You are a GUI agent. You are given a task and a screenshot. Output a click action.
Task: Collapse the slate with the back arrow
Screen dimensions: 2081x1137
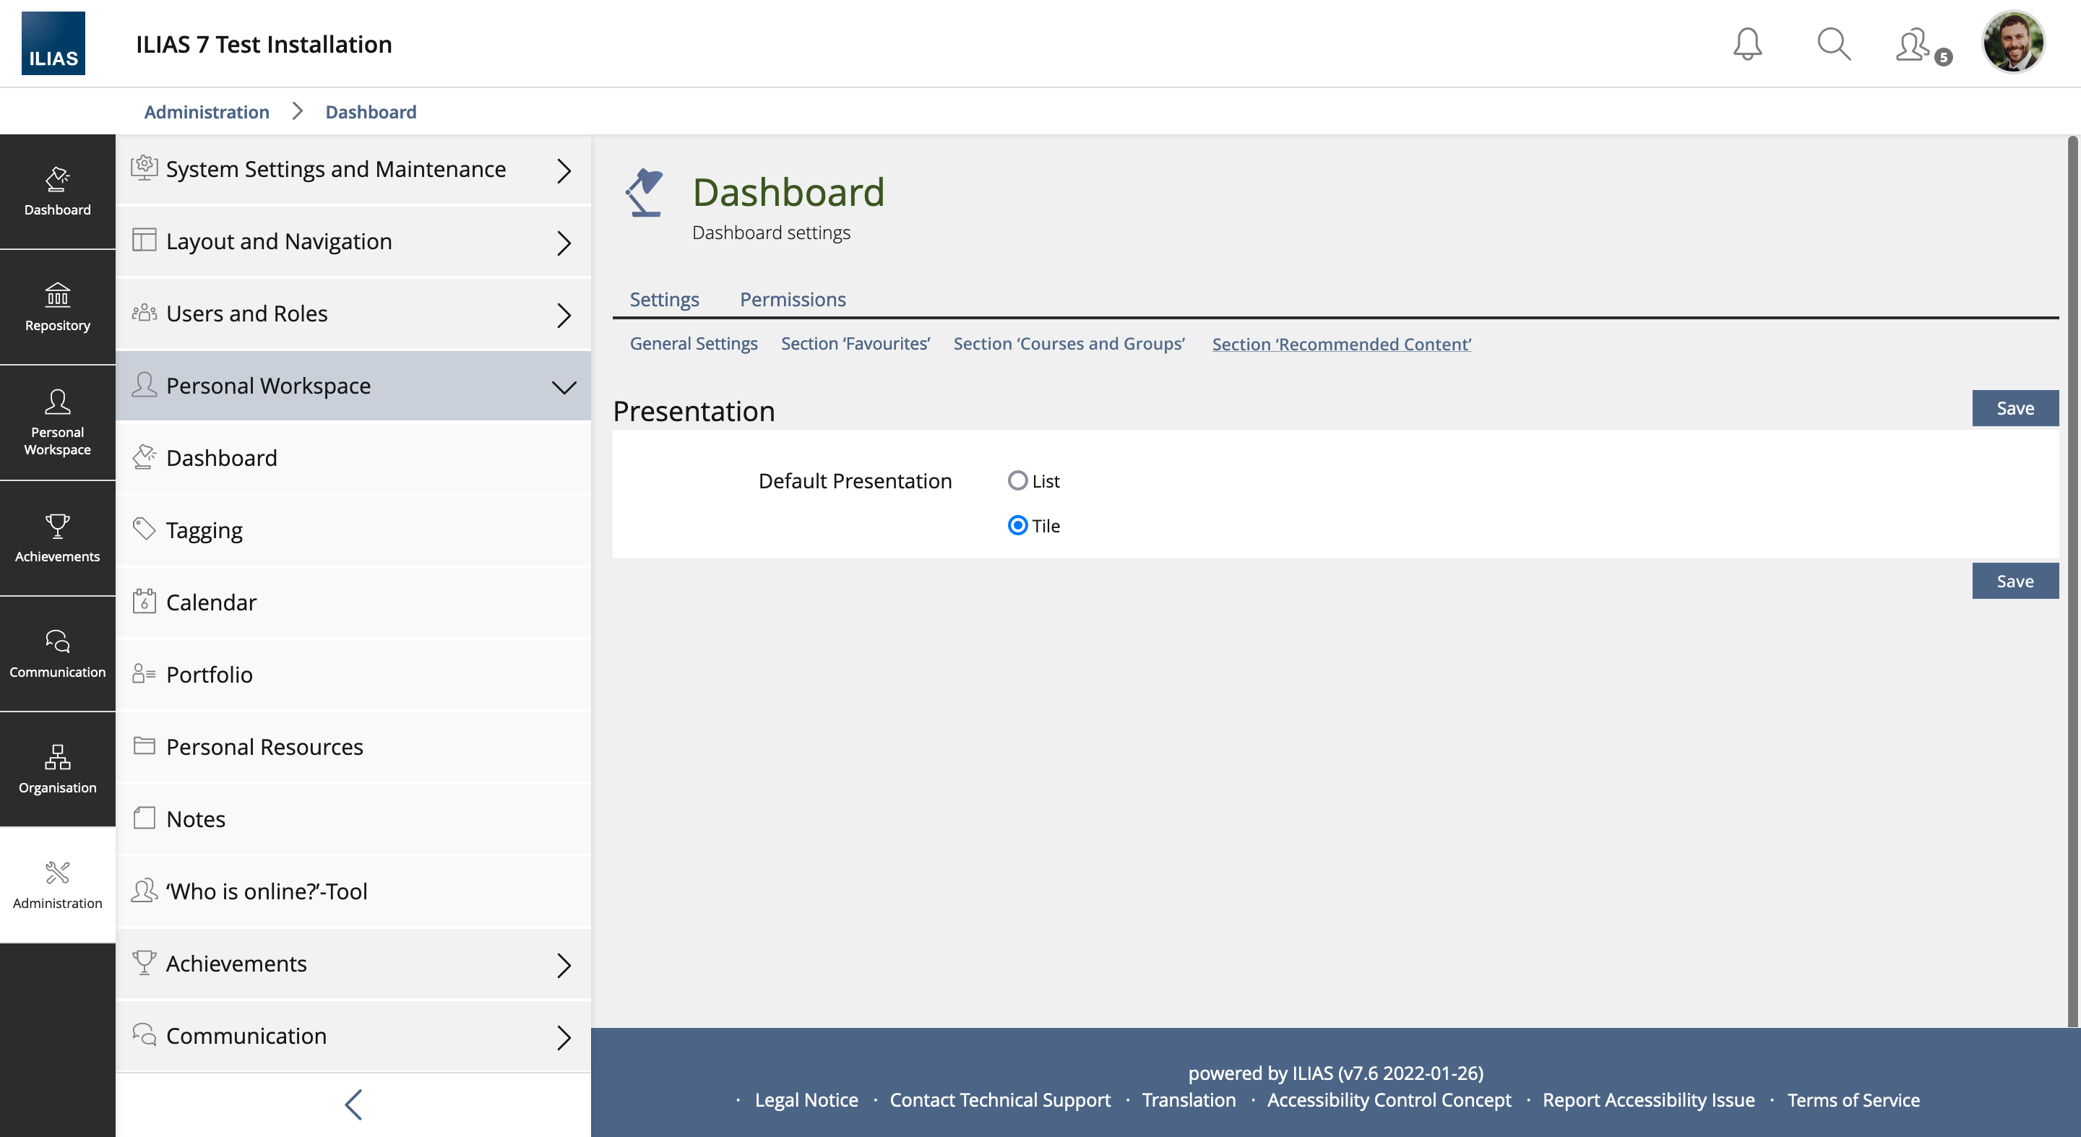(x=353, y=1104)
